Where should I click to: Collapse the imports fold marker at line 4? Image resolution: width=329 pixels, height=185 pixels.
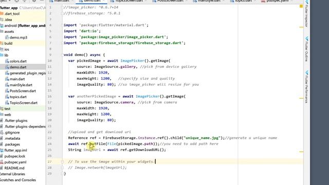pos(62,25)
